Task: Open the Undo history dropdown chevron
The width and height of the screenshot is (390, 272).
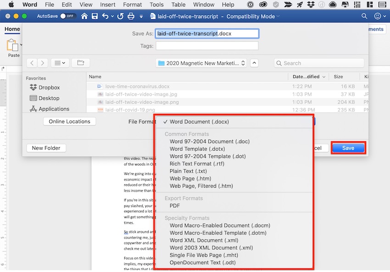Action: tap(111, 16)
